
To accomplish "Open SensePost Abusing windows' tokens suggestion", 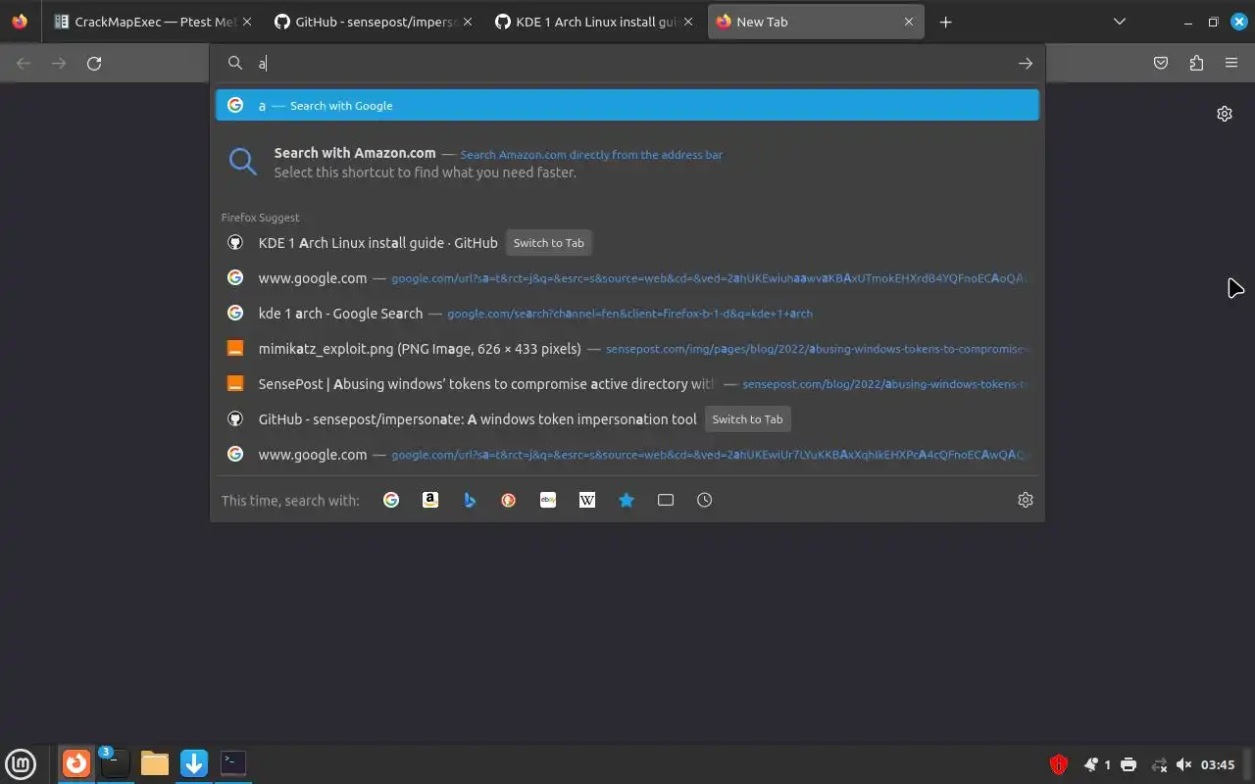I will click(627, 384).
